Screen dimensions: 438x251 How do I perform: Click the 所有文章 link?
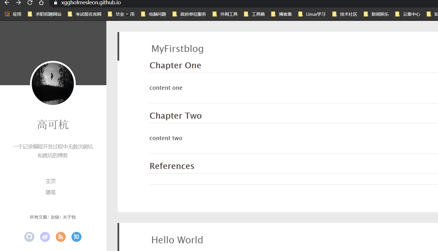[x=38, y=217]
